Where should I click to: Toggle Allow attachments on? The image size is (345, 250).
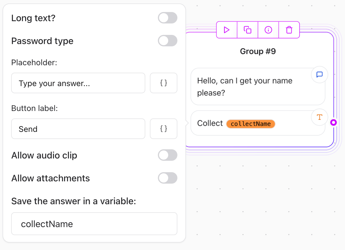[168, 178]
